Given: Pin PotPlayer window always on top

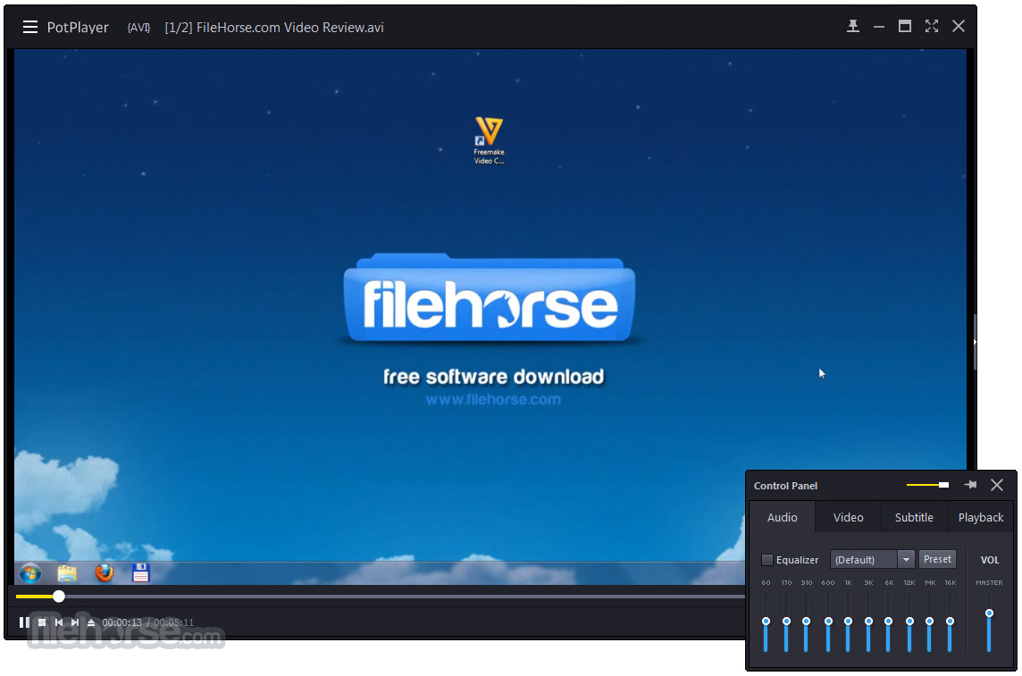Looking at the screenshot, I should point(852,26).
